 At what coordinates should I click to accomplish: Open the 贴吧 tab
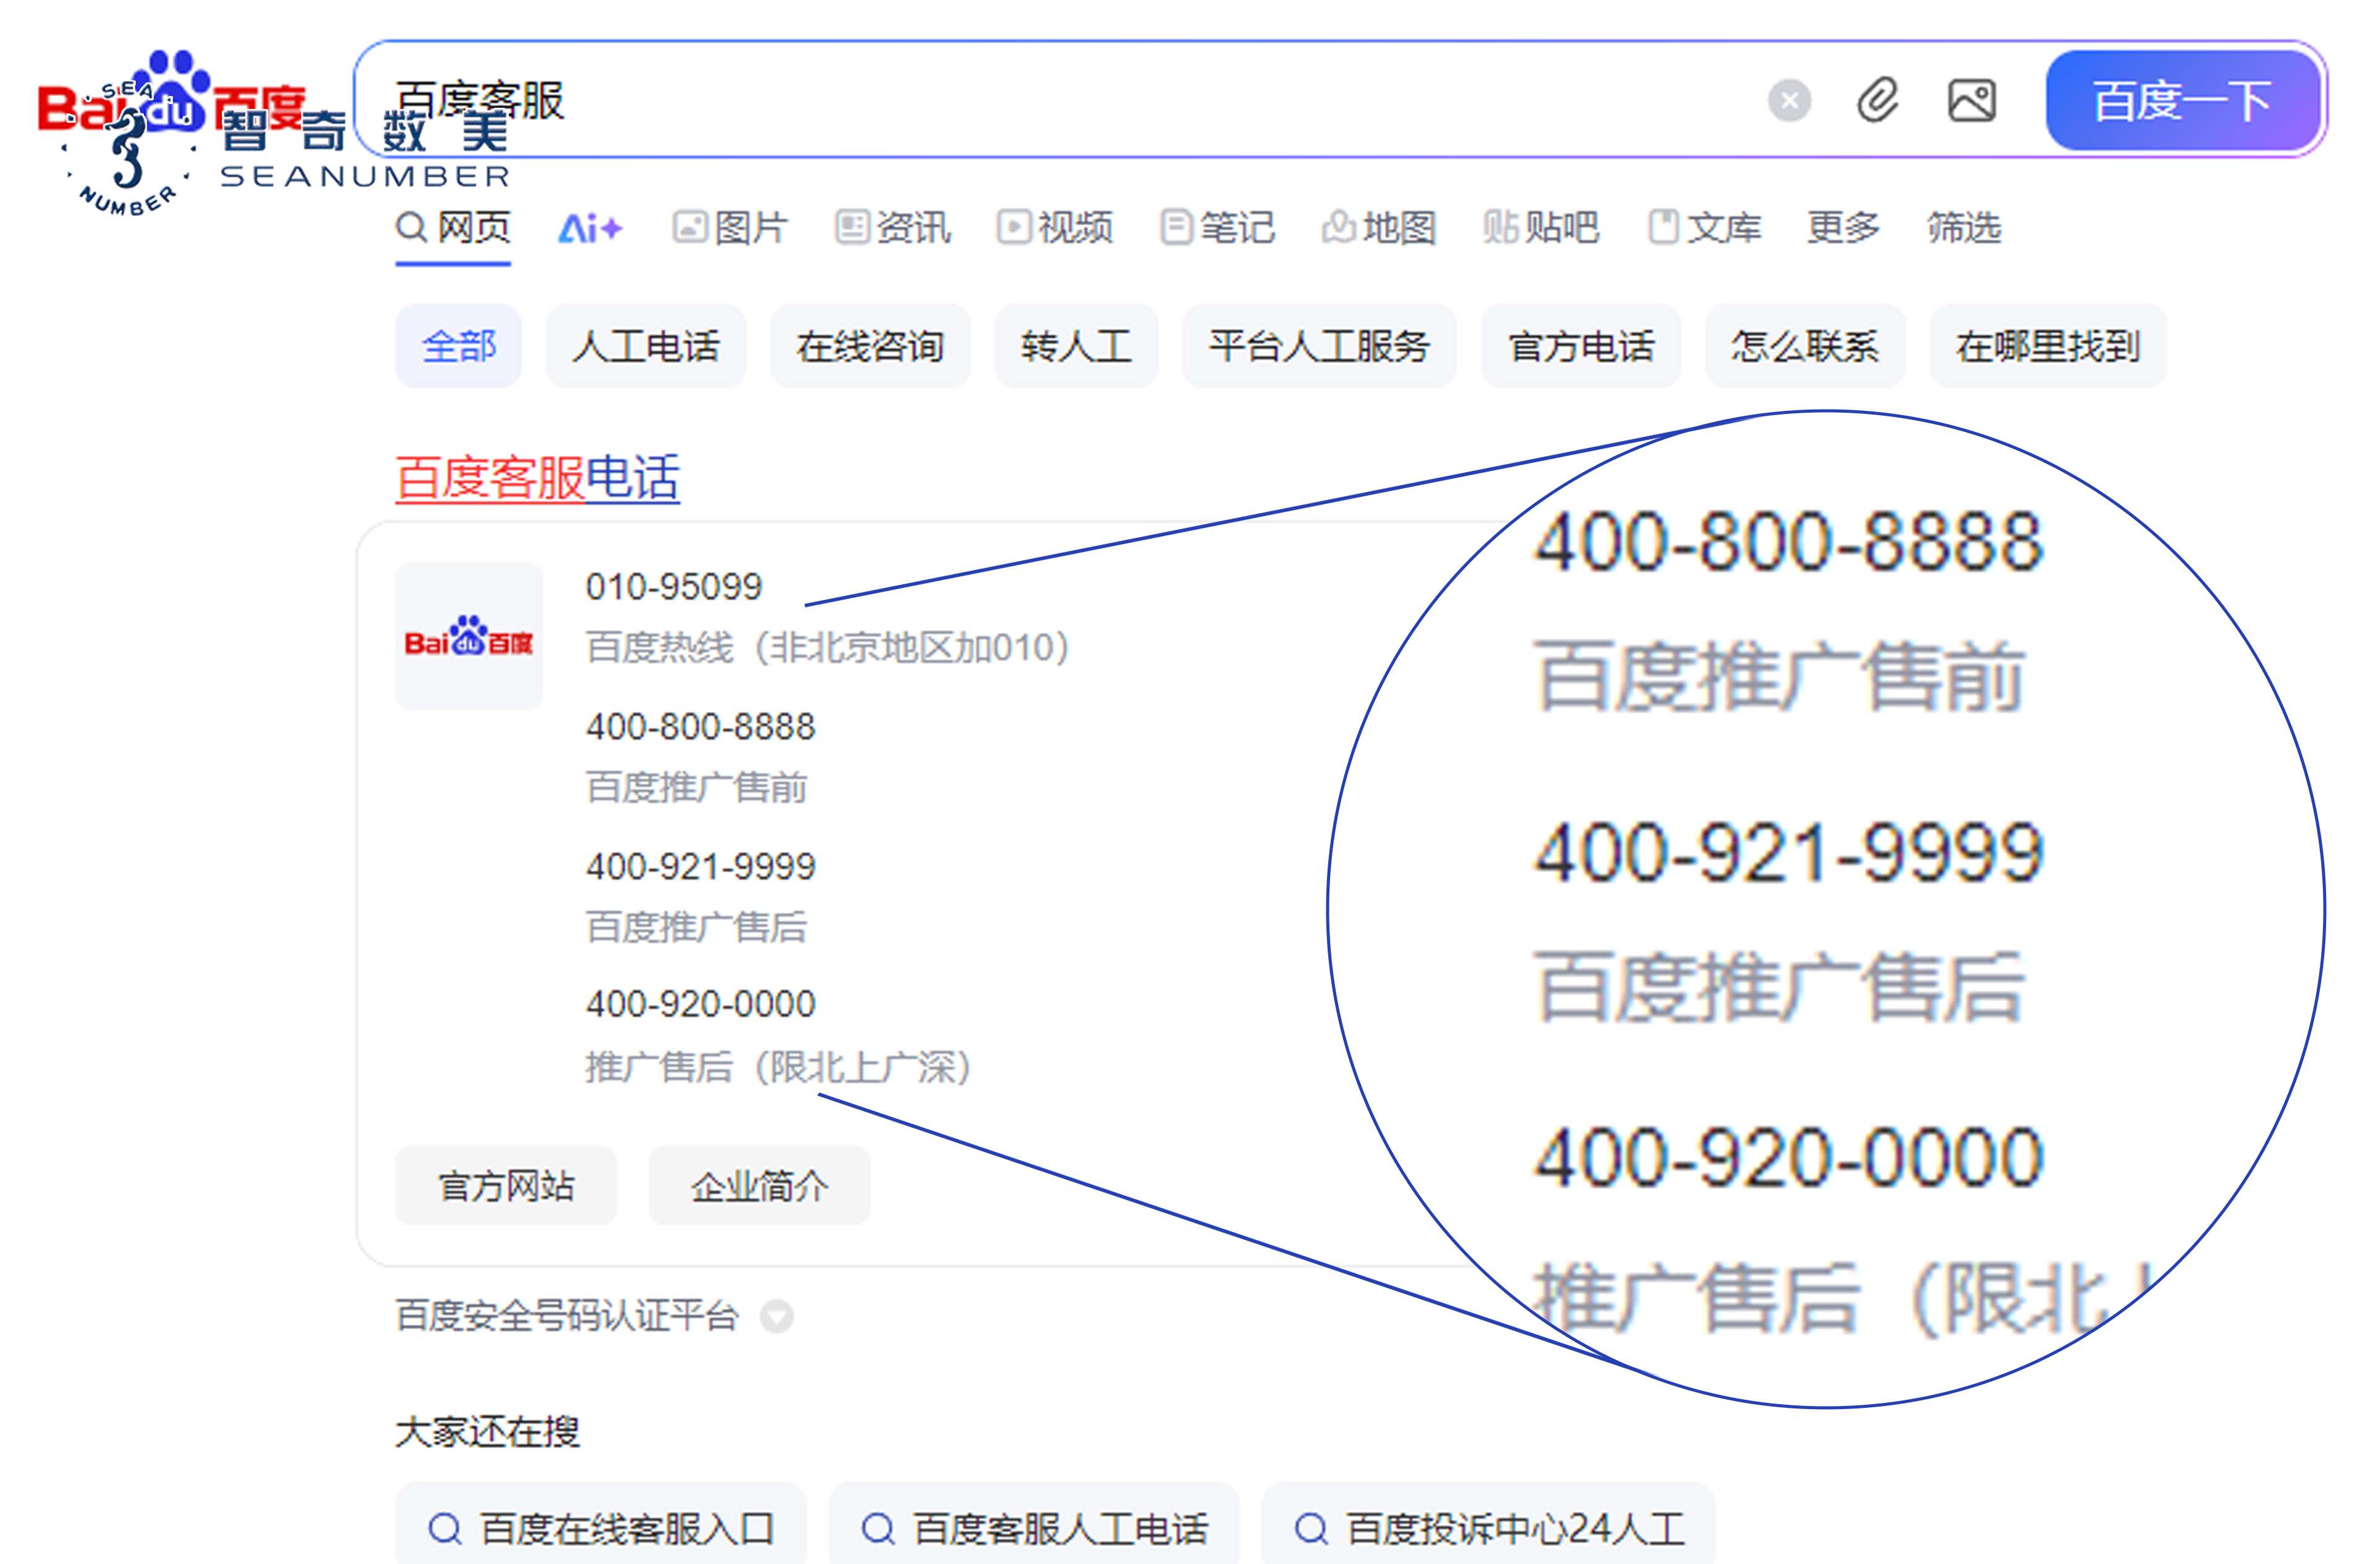click(x=1541, y=228)
